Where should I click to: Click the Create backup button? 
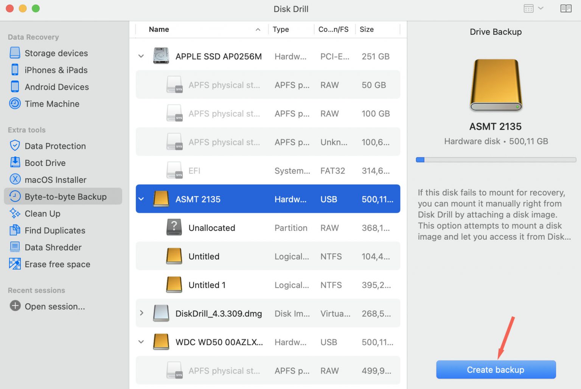pos(496,370)
